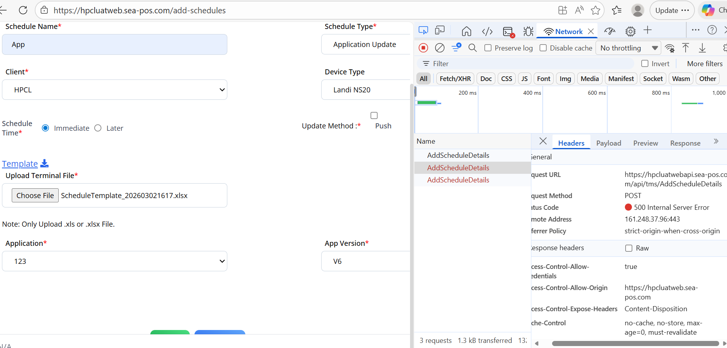This screenshot has height=348, width=727.
Task: Click the Template download icon
Action: pyautogui.click(x=45, y=163)
